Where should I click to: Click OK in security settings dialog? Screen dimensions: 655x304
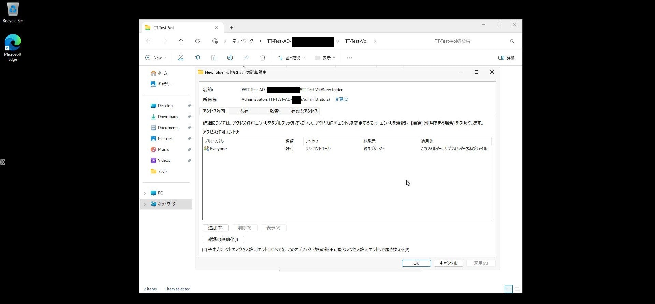(416, 263)
